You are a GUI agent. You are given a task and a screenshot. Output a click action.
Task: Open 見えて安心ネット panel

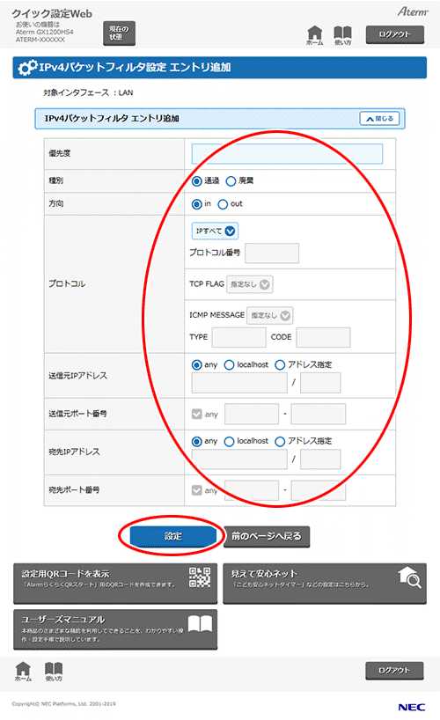tap(325, 584)
